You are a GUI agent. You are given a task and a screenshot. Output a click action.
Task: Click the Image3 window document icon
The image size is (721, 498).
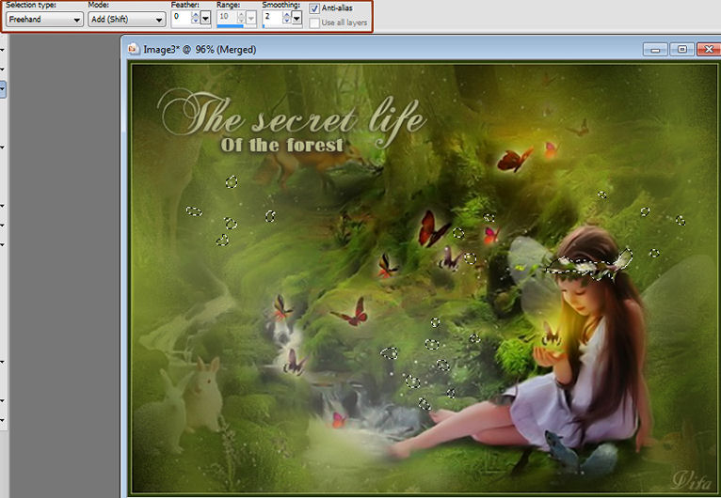tap(134, 49)
